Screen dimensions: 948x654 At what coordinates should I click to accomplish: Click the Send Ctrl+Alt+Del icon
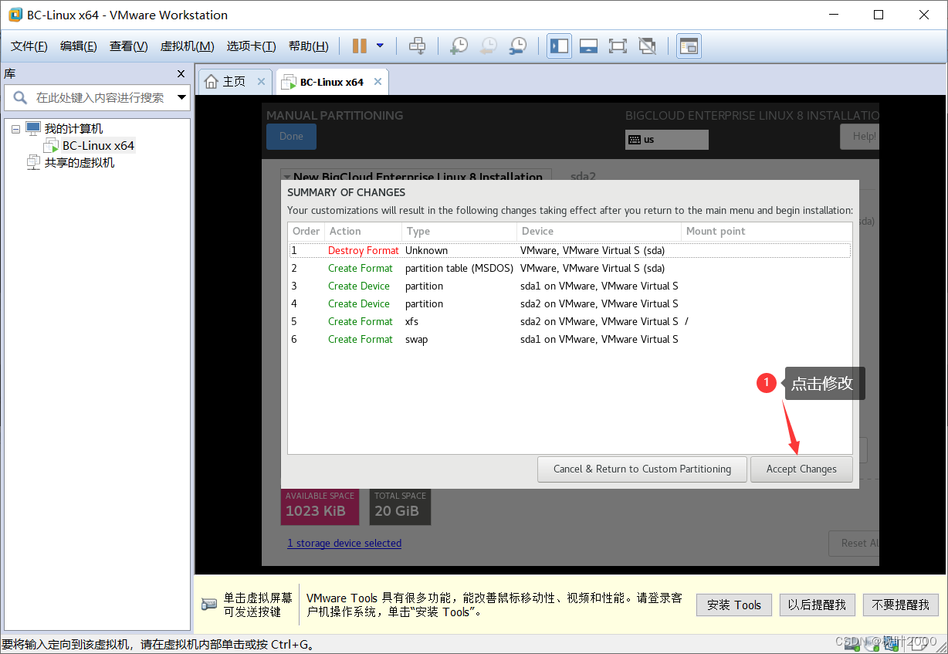[x=417, y=46]
